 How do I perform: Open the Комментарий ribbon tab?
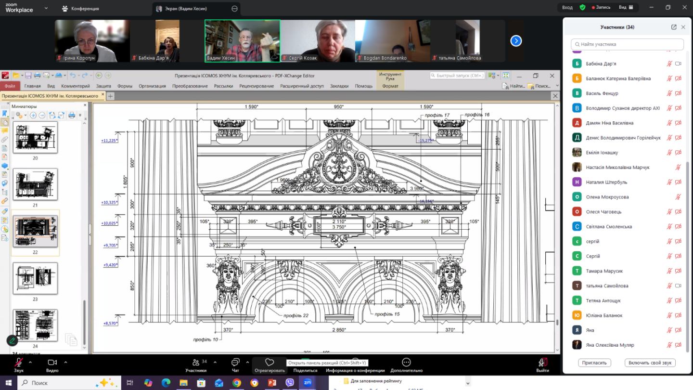pyautogui.click(x=75, y=86)
